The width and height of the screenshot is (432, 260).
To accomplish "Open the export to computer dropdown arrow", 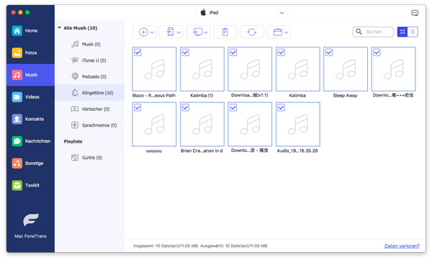I will tap(206, 32).
